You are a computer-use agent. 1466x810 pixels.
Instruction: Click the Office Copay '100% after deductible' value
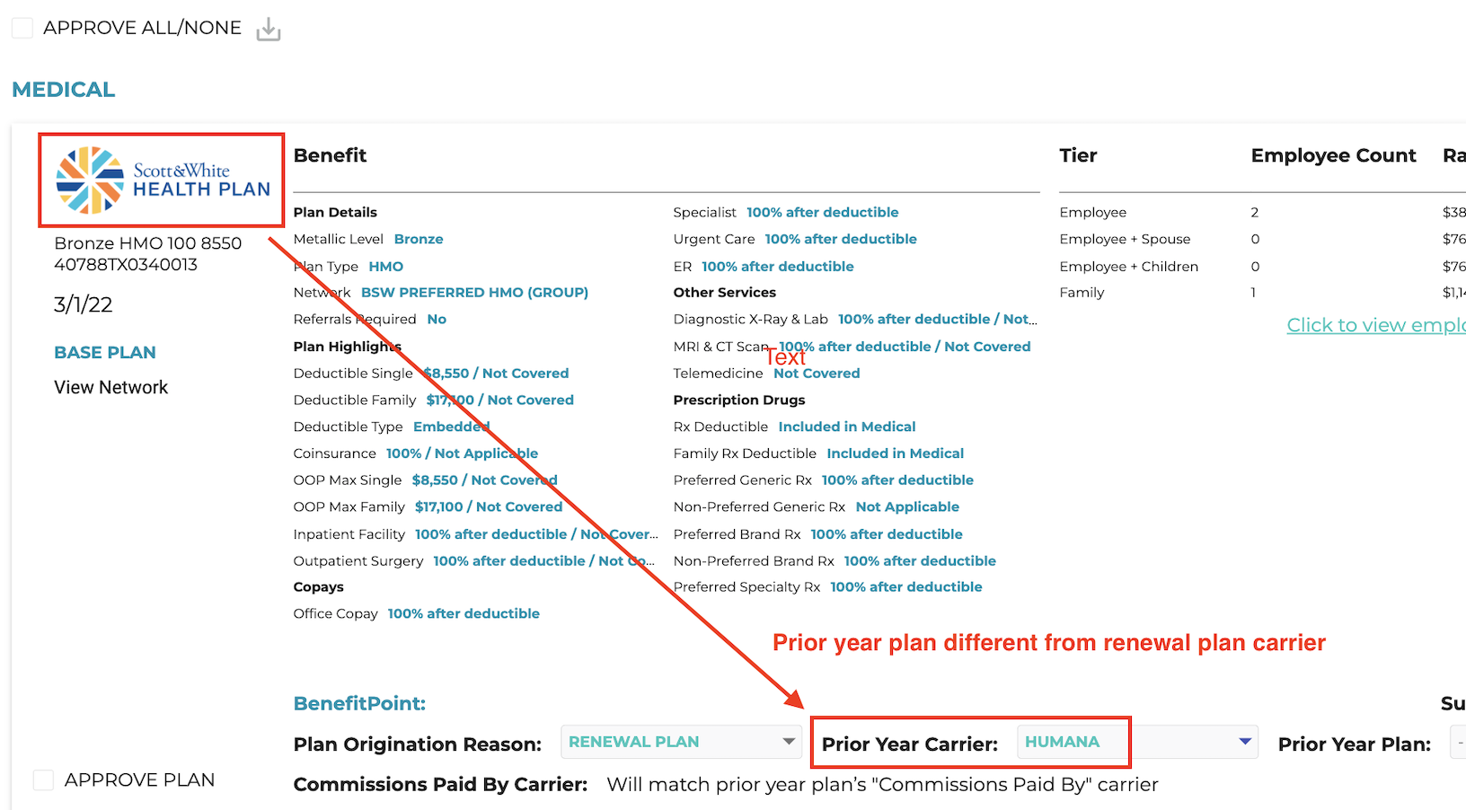pos(464,613)
